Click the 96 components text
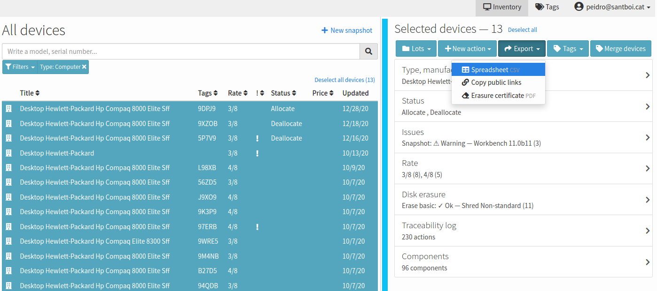Screen dimensions: 657x291 pyautogui.click(x=424, y=268)
